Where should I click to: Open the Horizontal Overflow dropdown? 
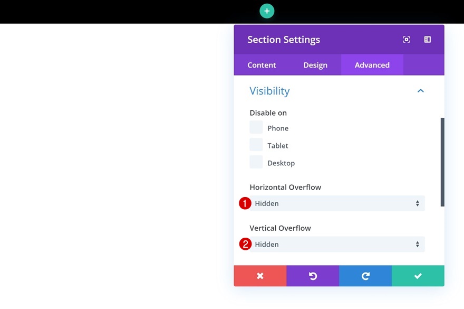coord(337,203)
